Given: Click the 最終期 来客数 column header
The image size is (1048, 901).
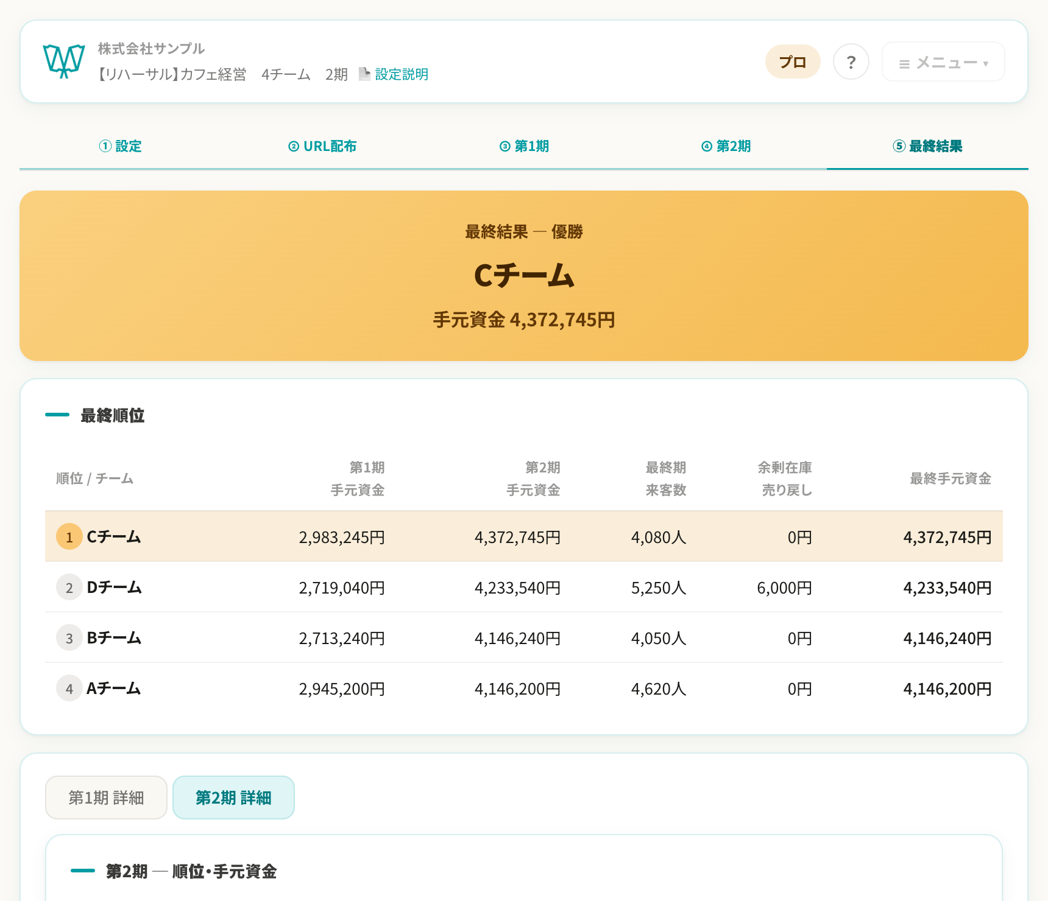Looking at the screenshot, I should [x=666, y=479].
